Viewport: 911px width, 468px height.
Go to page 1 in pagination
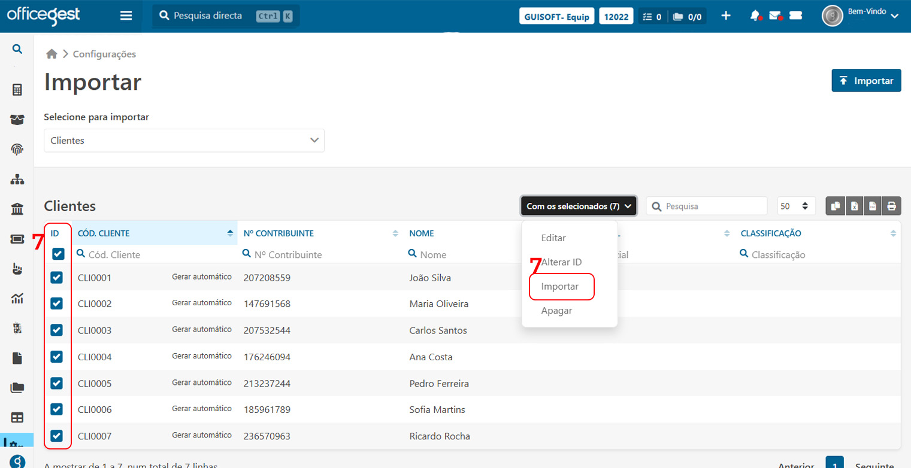point(834,463)
